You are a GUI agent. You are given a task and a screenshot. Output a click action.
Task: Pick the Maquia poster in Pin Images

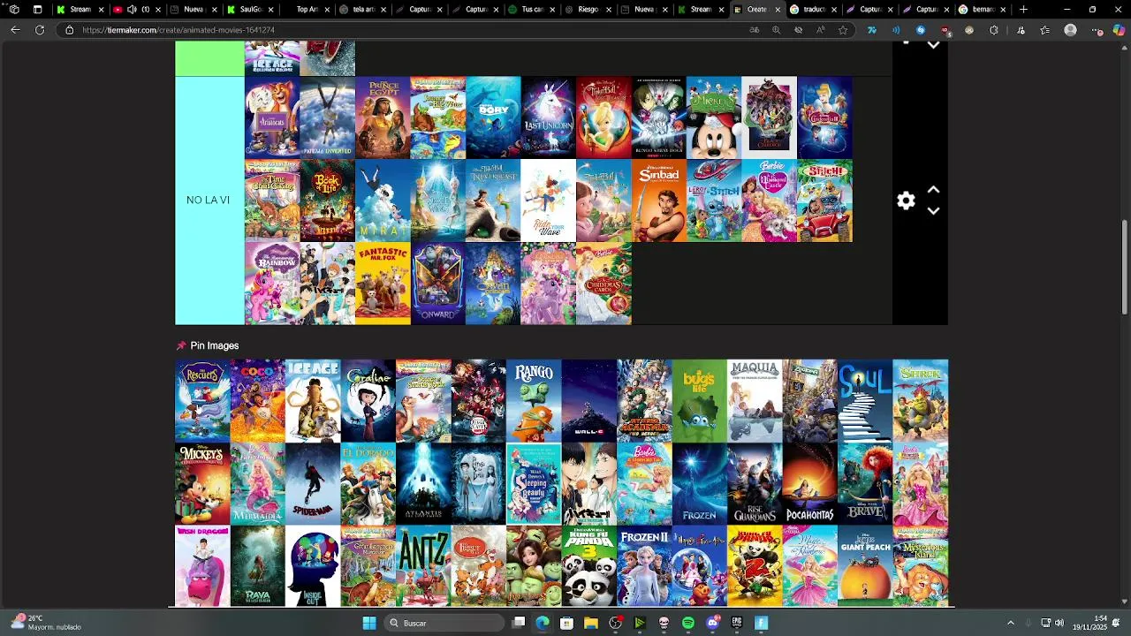[x=755, y=400]
